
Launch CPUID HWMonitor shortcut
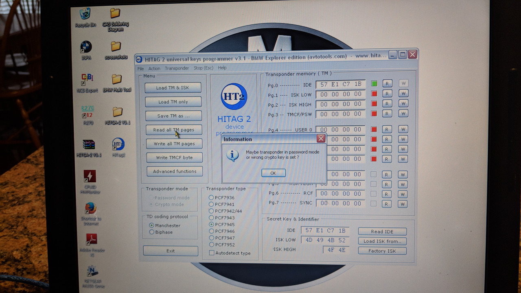coord(90,182)
